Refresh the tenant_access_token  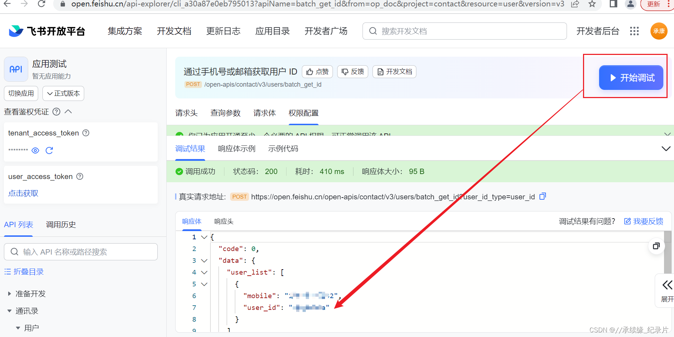(x=49, y=150)
